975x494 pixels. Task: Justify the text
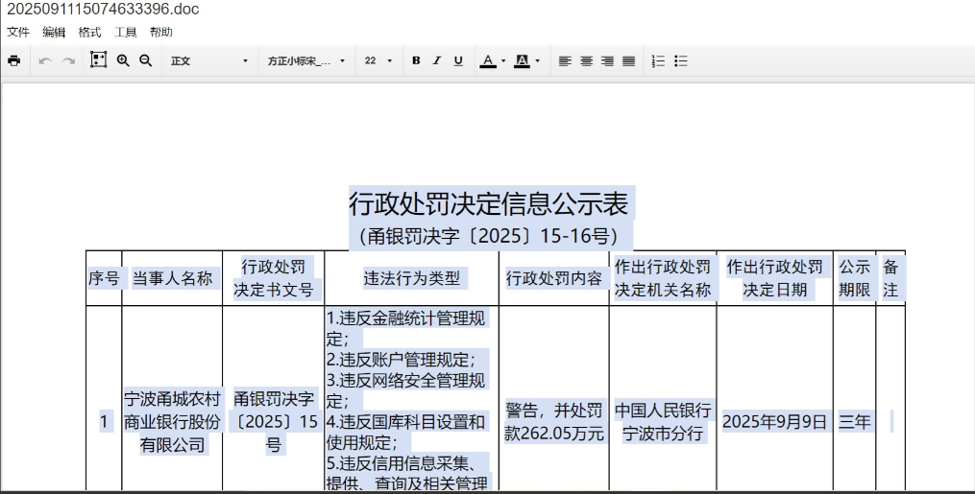click(628, 60)
